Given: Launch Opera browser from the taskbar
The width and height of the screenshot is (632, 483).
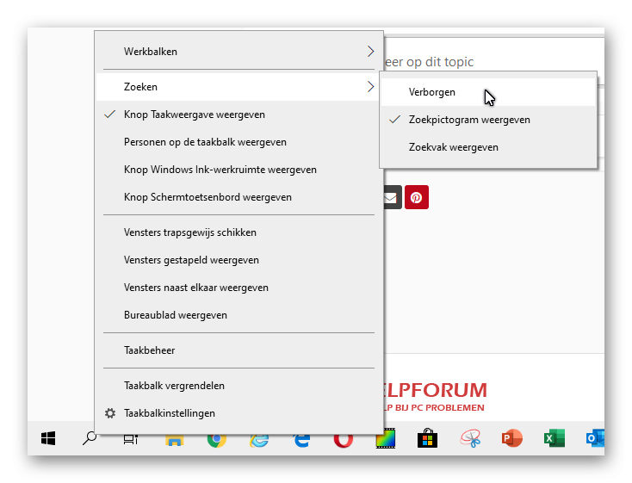Looking at the screenshot, I should pos(344,440).
